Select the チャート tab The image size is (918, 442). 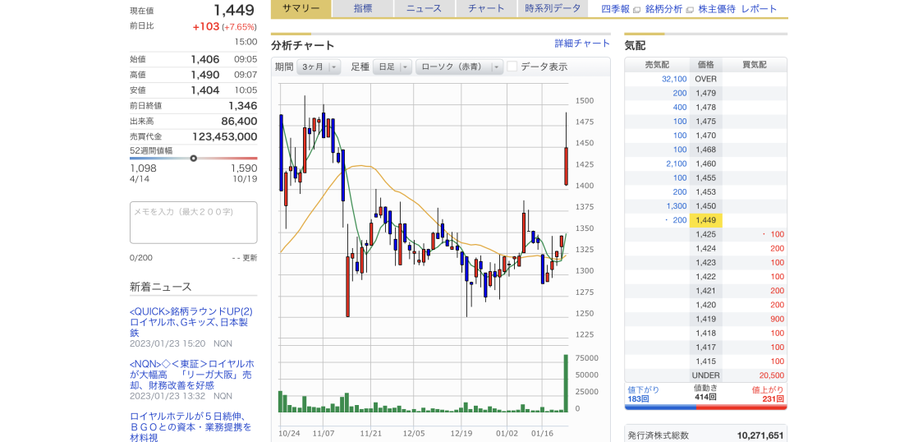point(486,8)
